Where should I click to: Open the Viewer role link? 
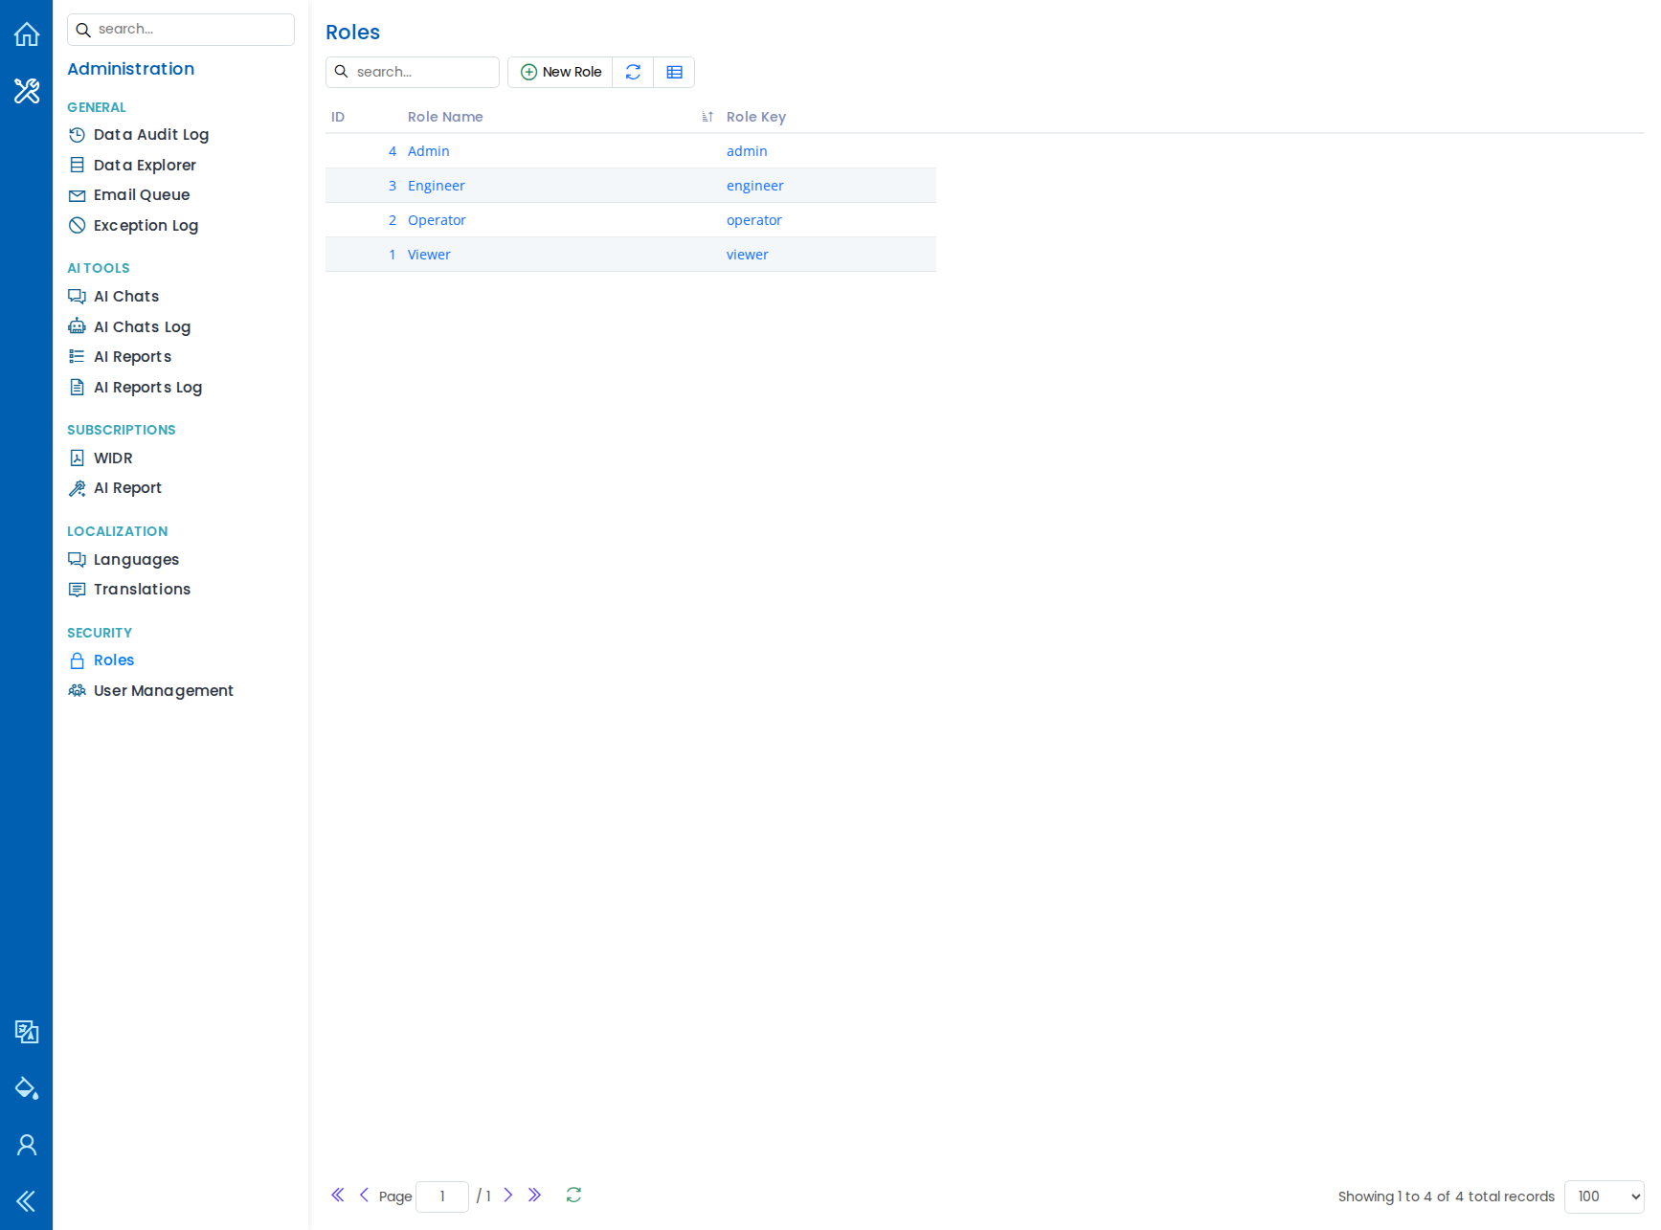click(429, 255)
